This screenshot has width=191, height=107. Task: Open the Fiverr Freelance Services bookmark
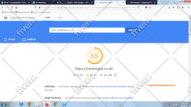41,12
